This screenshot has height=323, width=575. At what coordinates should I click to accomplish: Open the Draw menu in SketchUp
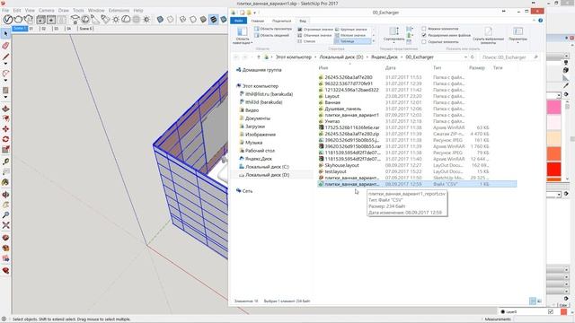[64, 10]
